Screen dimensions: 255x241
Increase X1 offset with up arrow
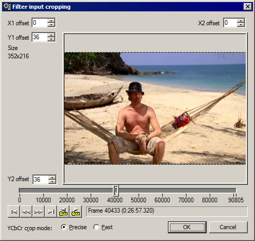click(51, 21)
